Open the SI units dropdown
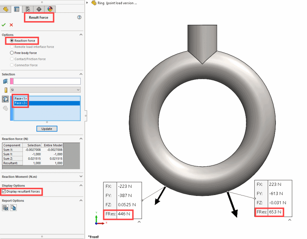The width and height of the screenshot is (307, 239). pyautogui.click(x=45, y=90)
